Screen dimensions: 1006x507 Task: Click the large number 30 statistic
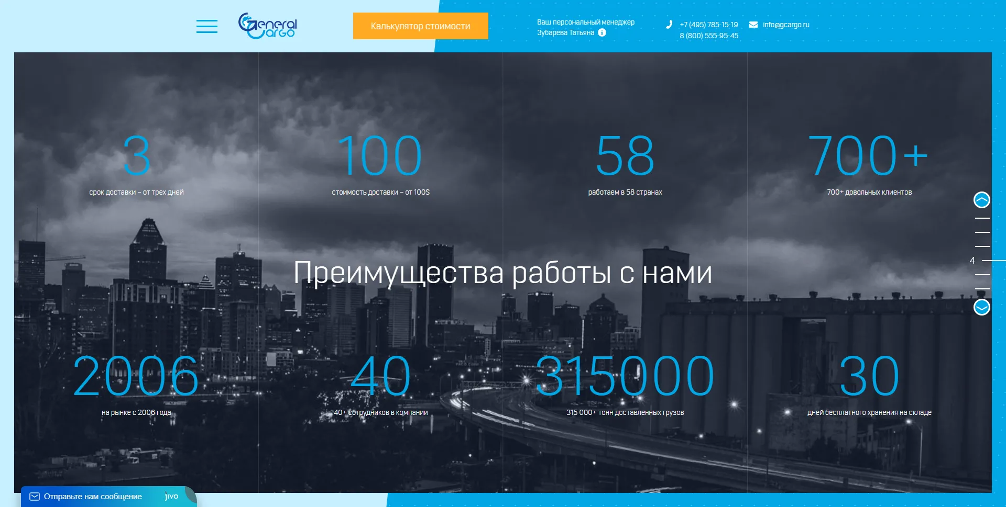[869, 376]
